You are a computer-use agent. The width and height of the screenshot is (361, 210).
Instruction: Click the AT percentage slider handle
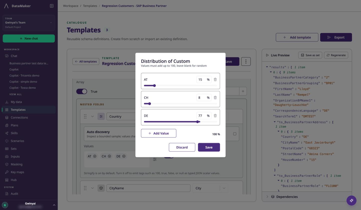tap(154, 85)
